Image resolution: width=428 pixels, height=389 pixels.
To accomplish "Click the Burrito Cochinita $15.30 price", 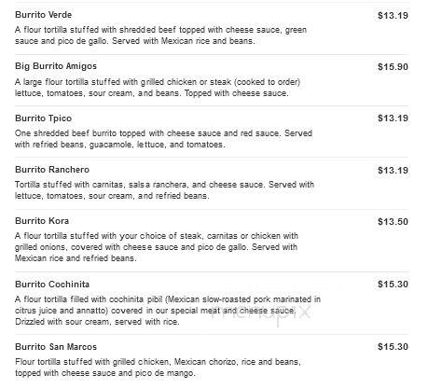I will (393, 285).
